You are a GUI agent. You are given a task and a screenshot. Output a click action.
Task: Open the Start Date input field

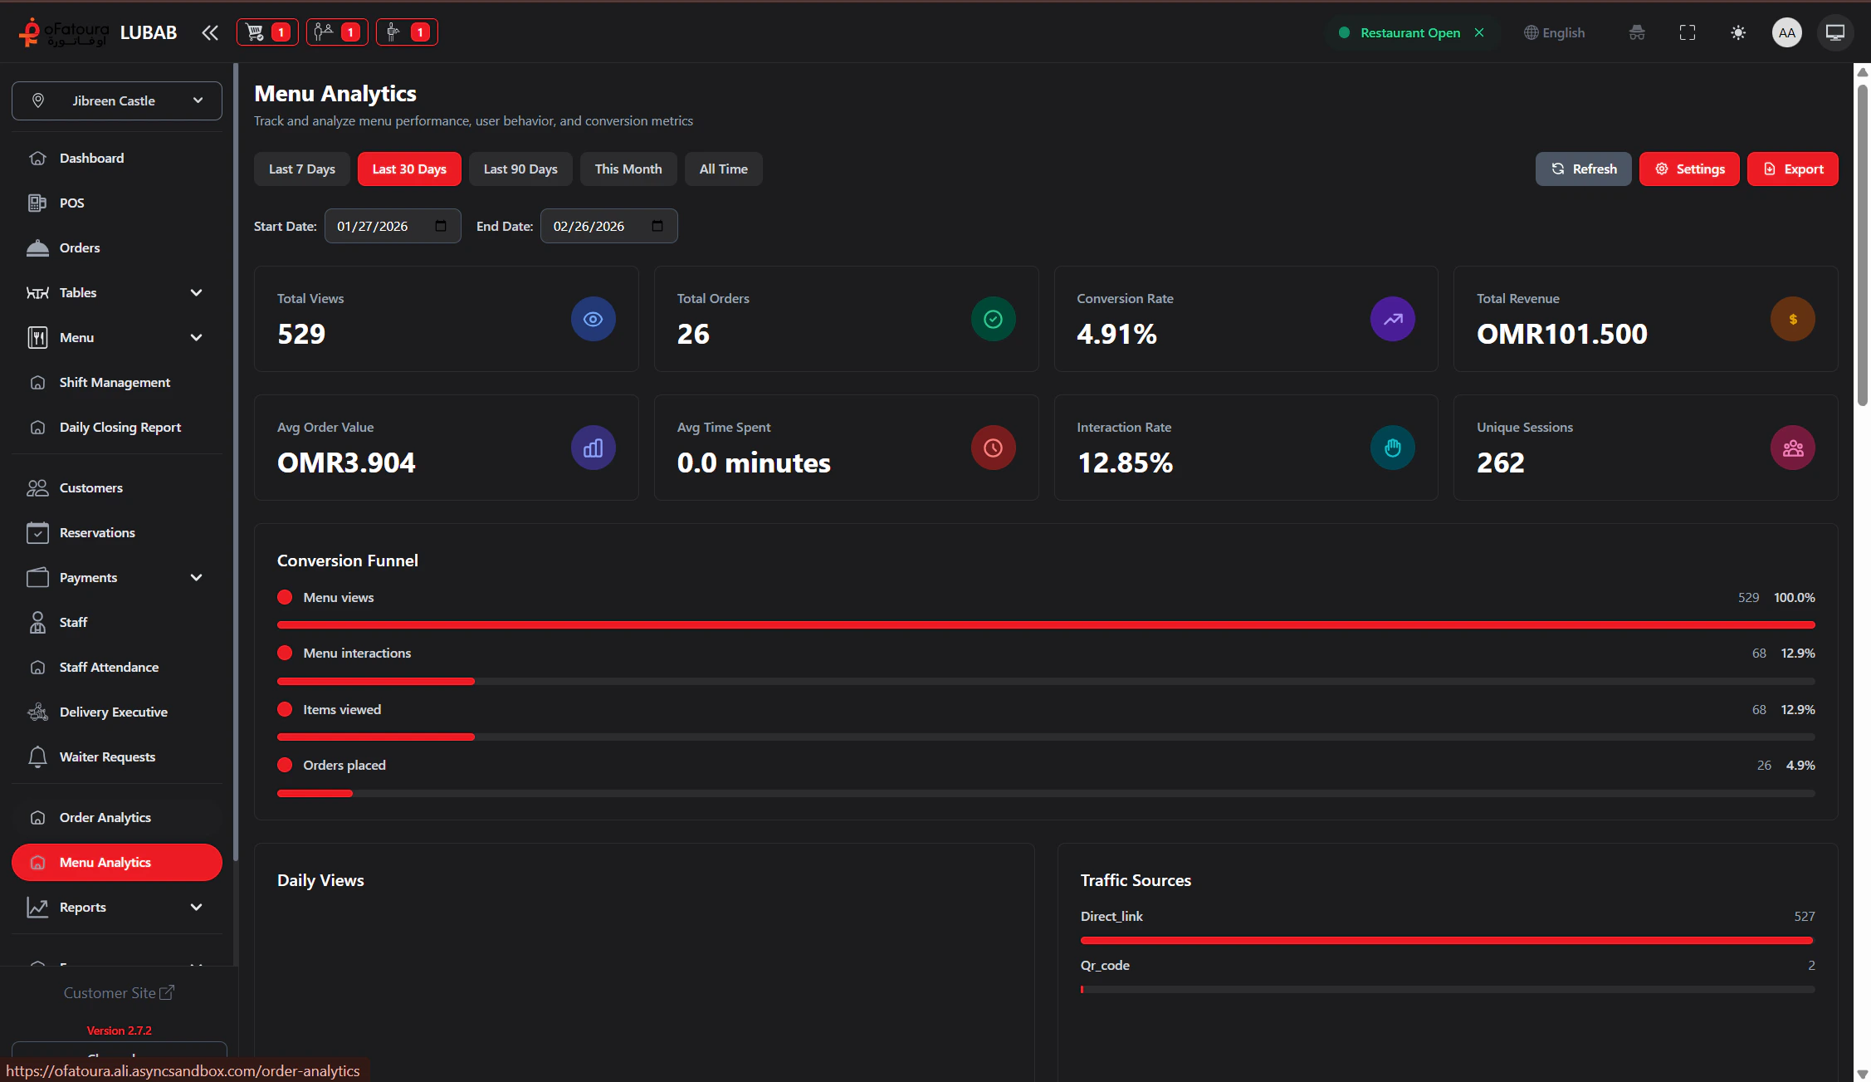pyautogui.click(x=392, y=225)
